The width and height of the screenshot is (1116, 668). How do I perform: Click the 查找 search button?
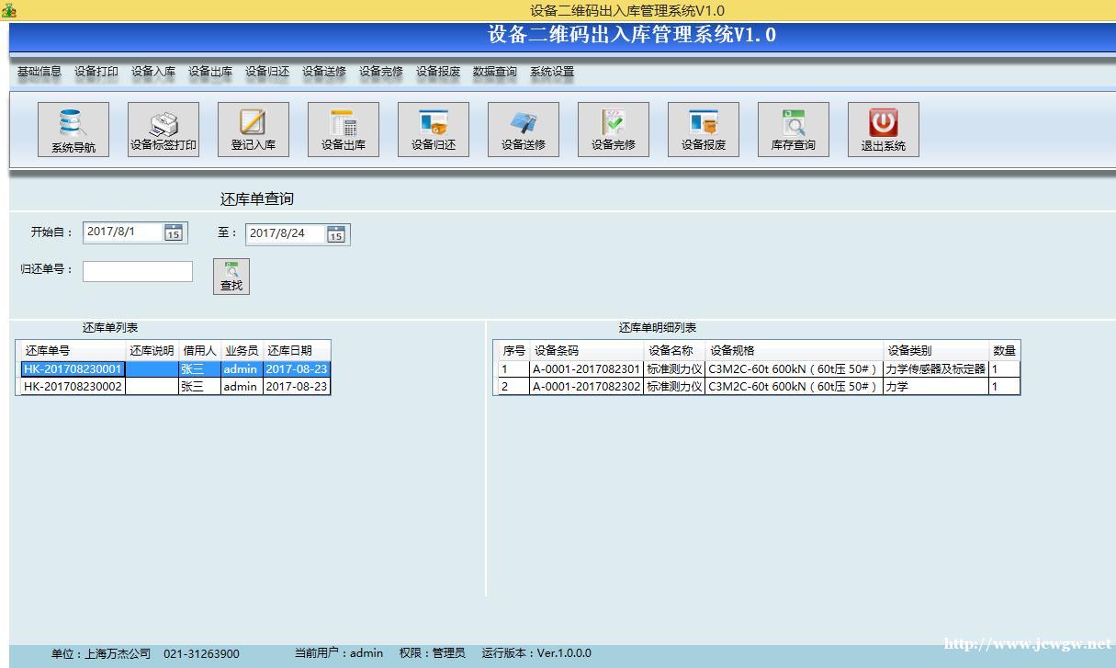click(x=231, y=276)
